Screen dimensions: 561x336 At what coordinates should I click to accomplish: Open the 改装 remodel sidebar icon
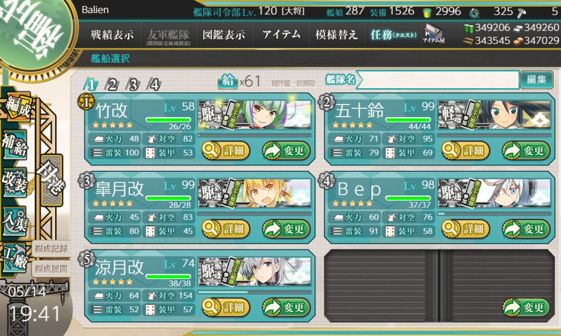15,183
